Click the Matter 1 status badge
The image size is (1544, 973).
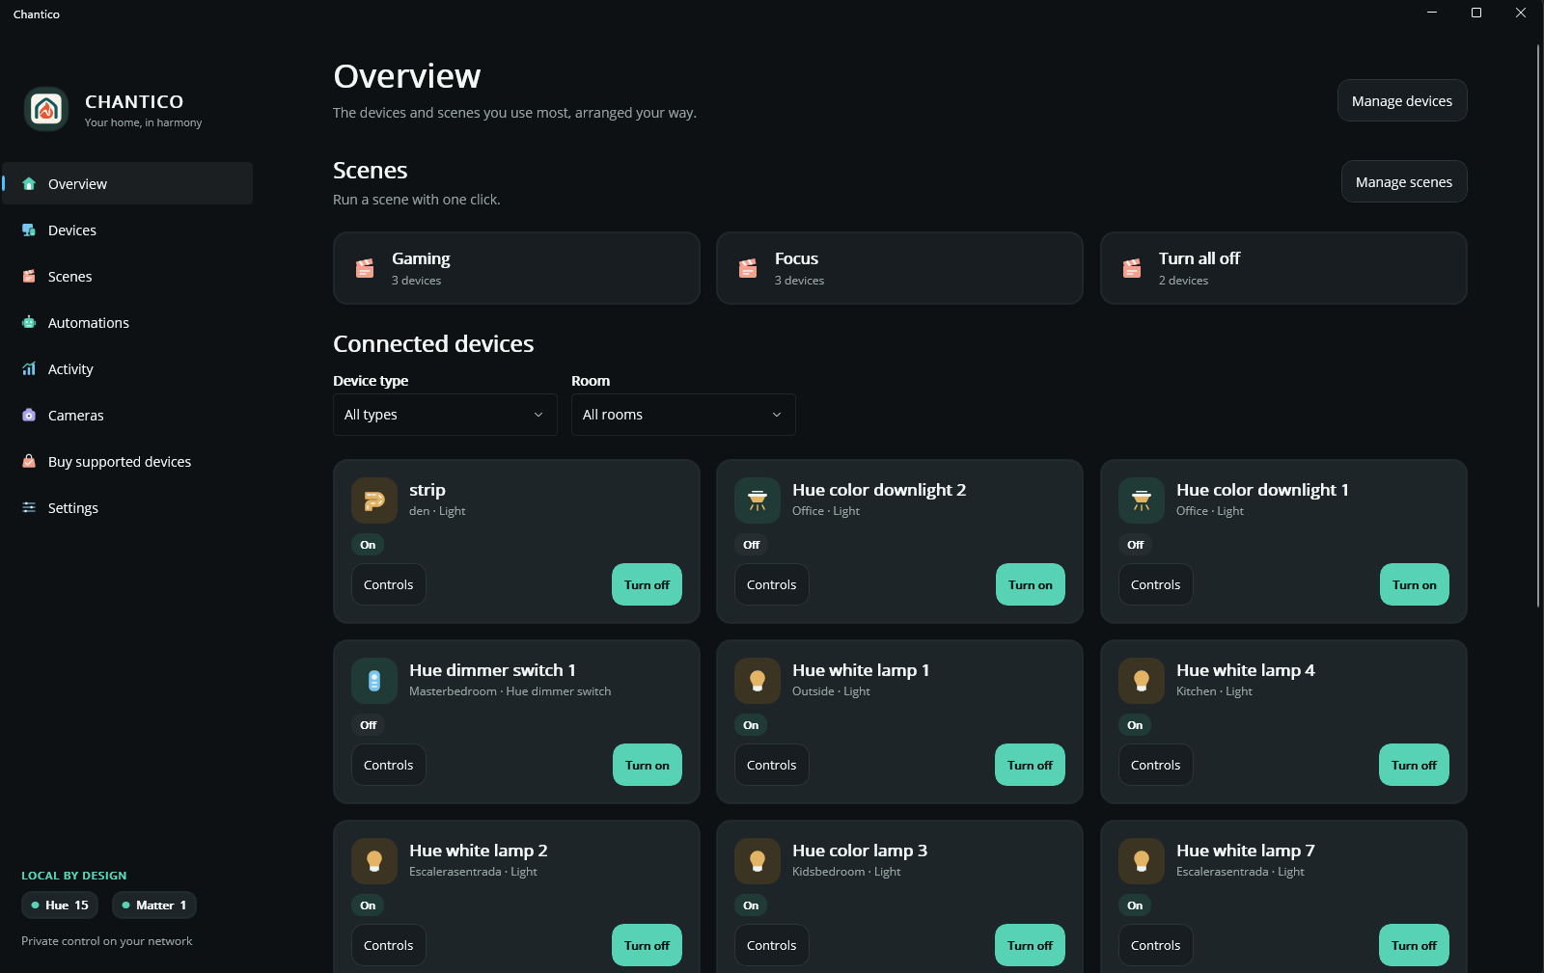tap(154, 905)
